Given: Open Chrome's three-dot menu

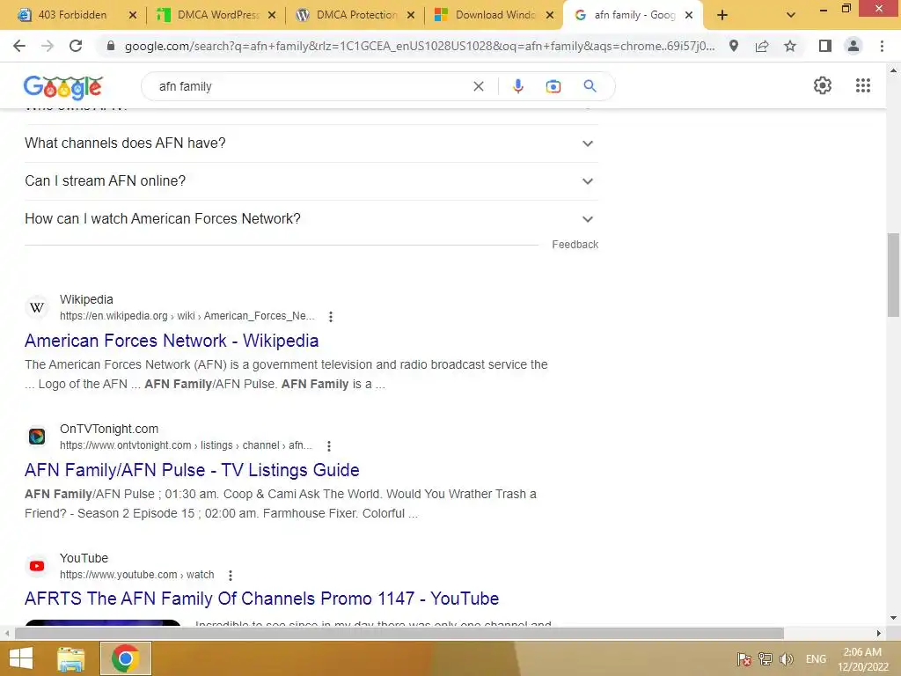Looking at the screenshot, I should tap(882, 46).
